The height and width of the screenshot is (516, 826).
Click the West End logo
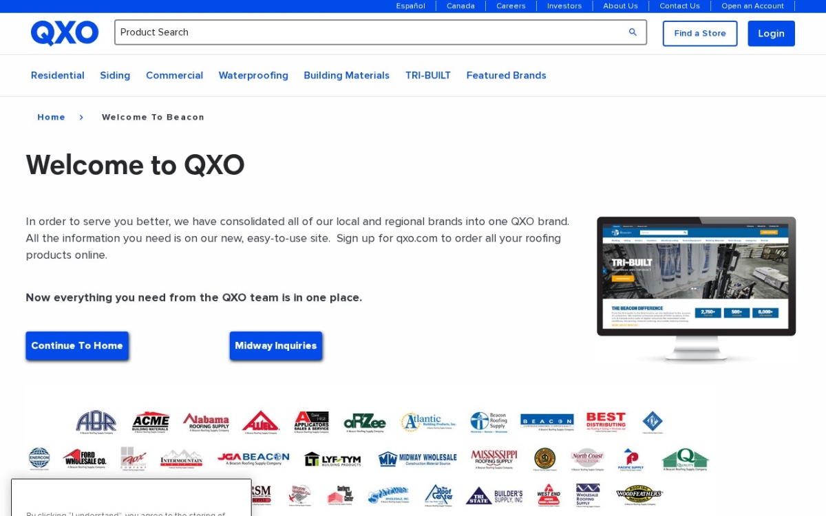coord(549,495)
